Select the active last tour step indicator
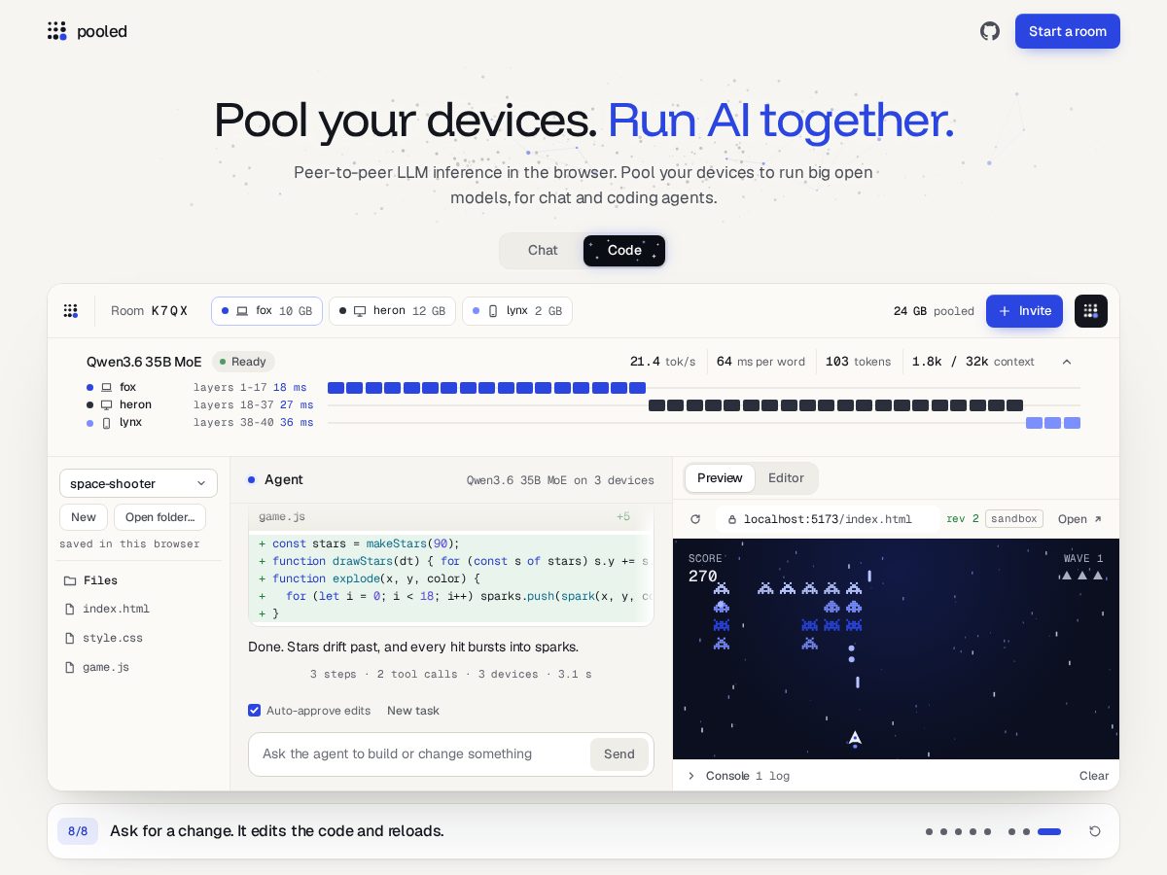This screenshot has width=1167, height=875. (1049, 831)
